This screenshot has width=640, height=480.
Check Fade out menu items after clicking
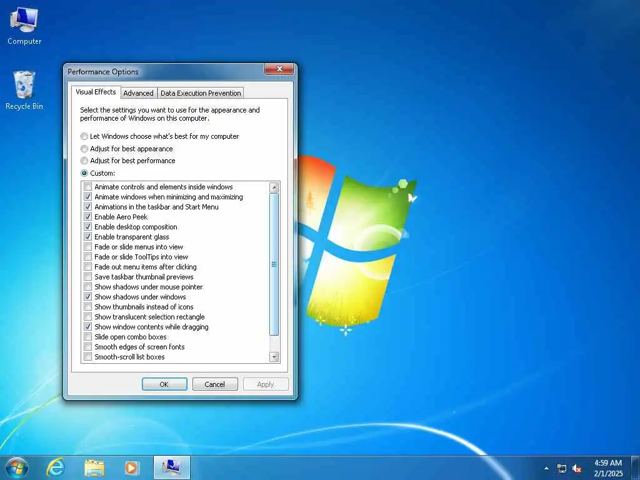[x=87, y=267]
